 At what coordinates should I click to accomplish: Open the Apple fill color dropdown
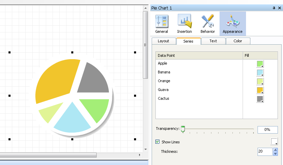(260, 64)
